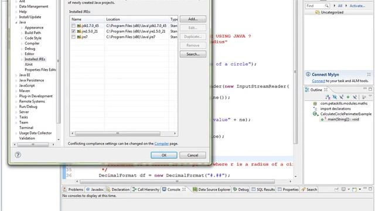Click the Activate... link in task list
The height and width of the screenshot is (211, 375).
pyautogui.click(x=357, y=5)
